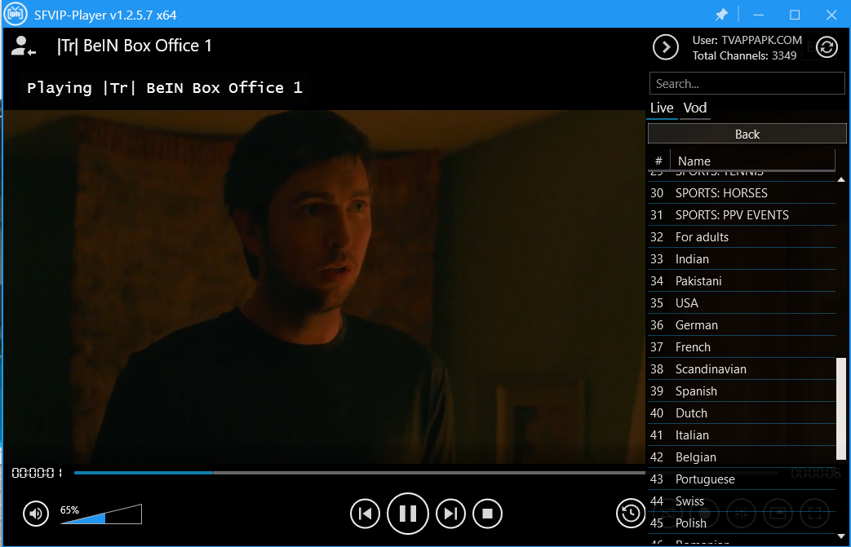
Task: Set volume using the volume slider
Action: (101, 514)
